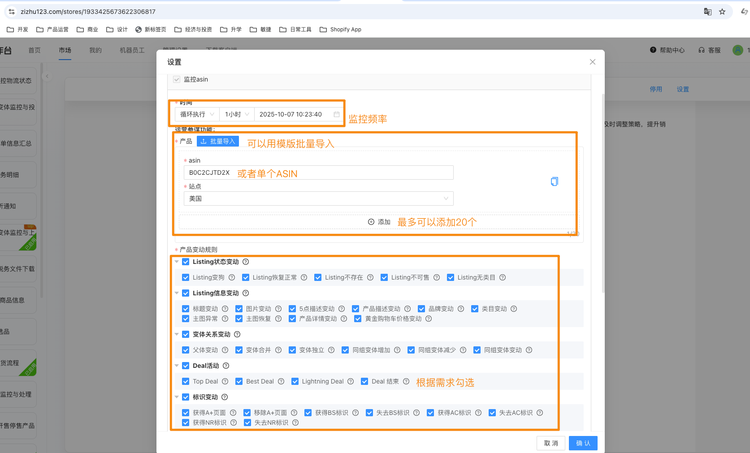This screenshot has width=750, height=453.
Task: Click the help icon next to 5点描述变动
Action: [x=342, y=309]
